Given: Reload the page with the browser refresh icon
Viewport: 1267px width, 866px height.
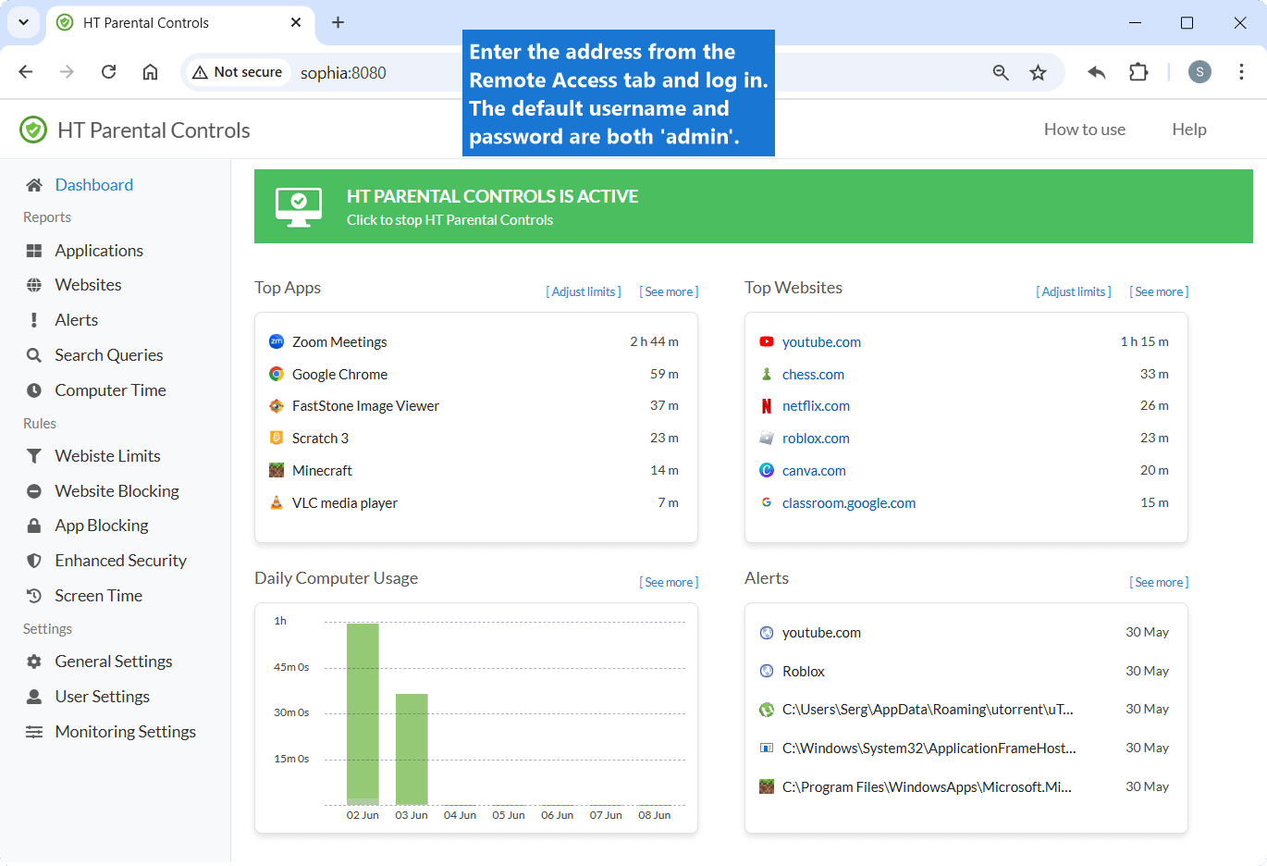Looking at the screenshot, I should click(x=108, y=72).
